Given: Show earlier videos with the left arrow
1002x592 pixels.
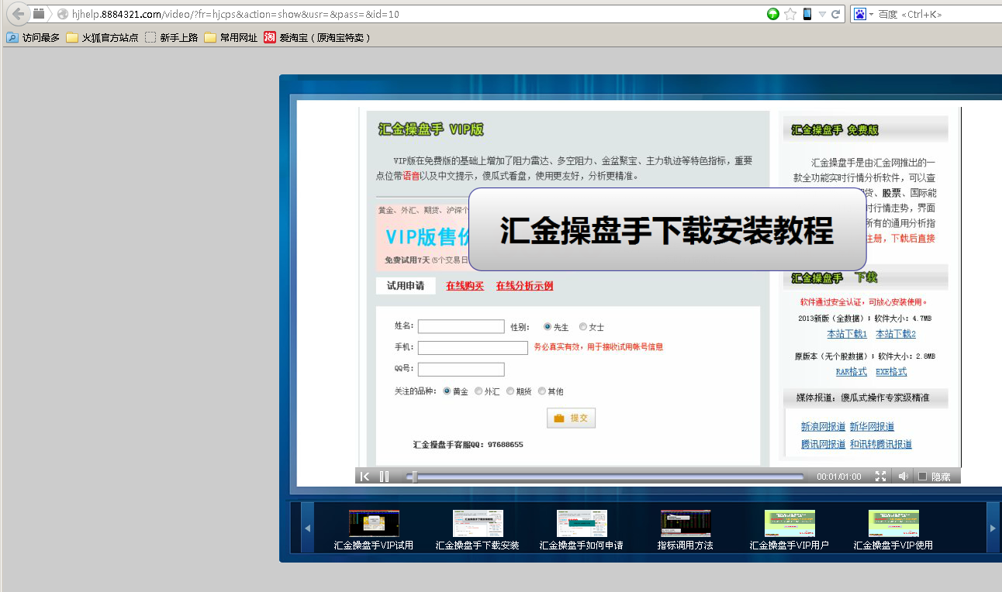Looking at the screenshot, I should 307,528.
